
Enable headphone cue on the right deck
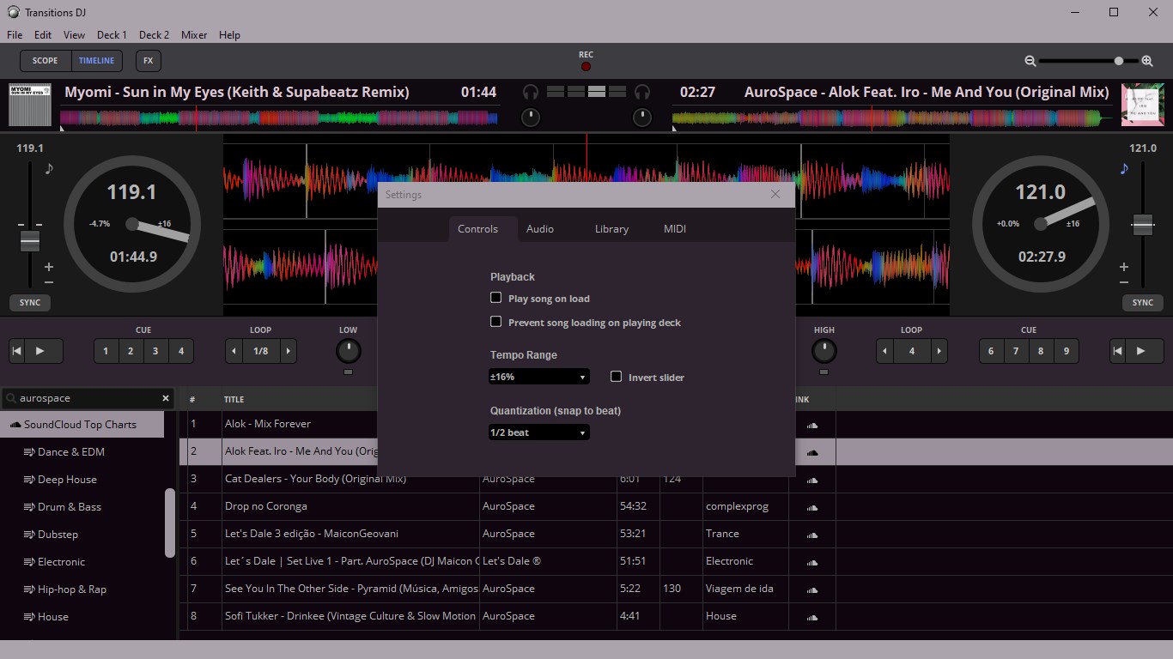point(642,93)
